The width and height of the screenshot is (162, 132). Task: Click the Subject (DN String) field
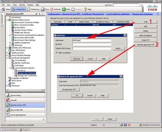click(x=92, y=48)
